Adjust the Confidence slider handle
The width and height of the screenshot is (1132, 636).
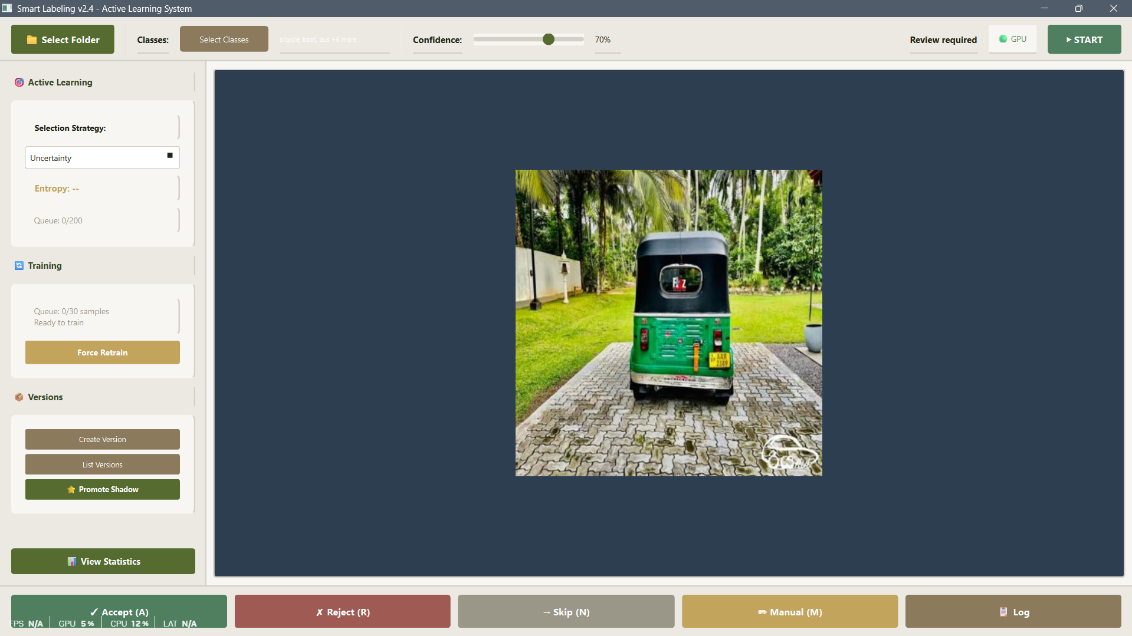[549, 39]
